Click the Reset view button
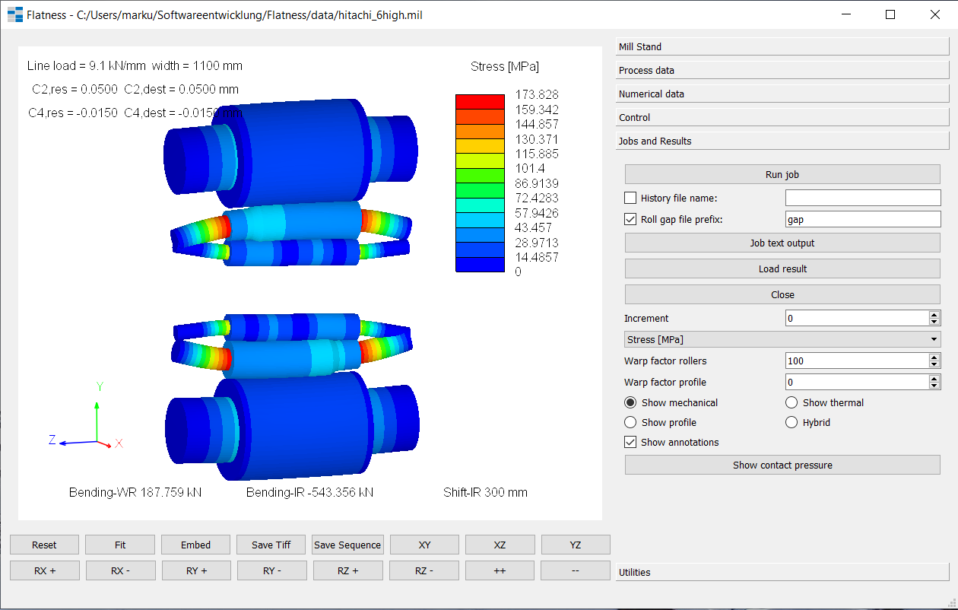 43,545
